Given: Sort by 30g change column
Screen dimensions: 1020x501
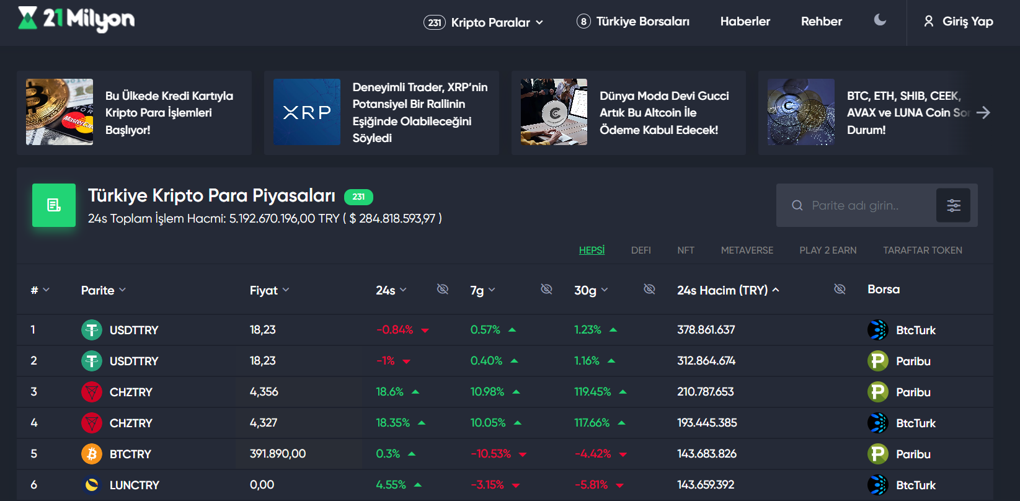Looking at the screenshot, I should click(591, 290).
